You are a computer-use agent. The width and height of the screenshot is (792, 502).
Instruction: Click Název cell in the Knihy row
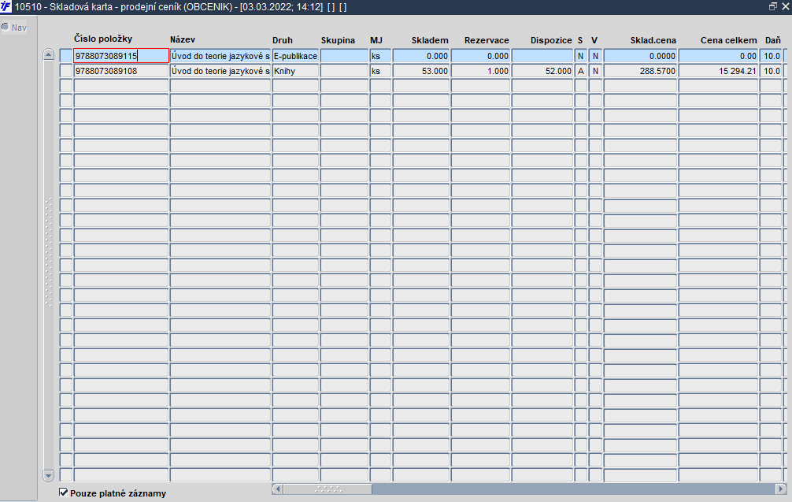point(220,71)
